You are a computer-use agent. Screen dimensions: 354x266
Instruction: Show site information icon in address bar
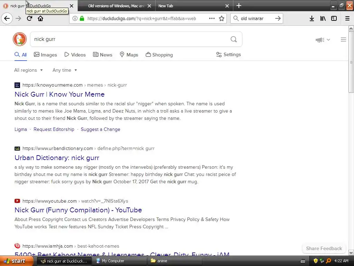click(75, 18)
